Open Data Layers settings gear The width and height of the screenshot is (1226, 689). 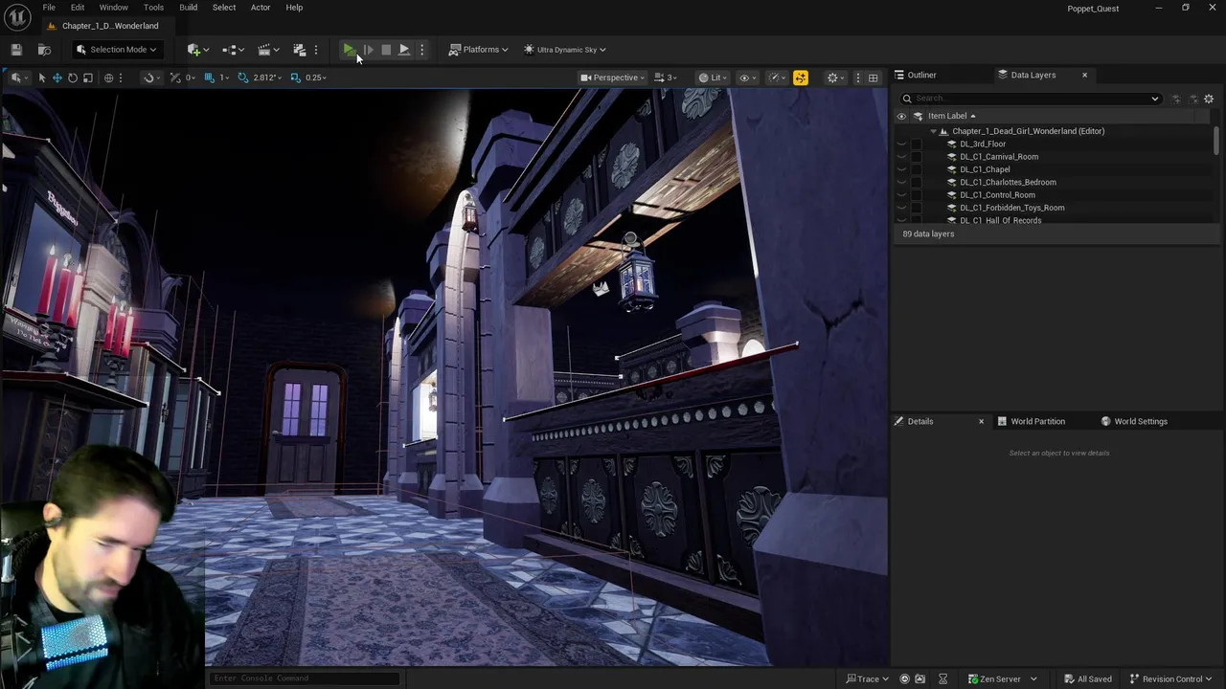click(1209, 99)
